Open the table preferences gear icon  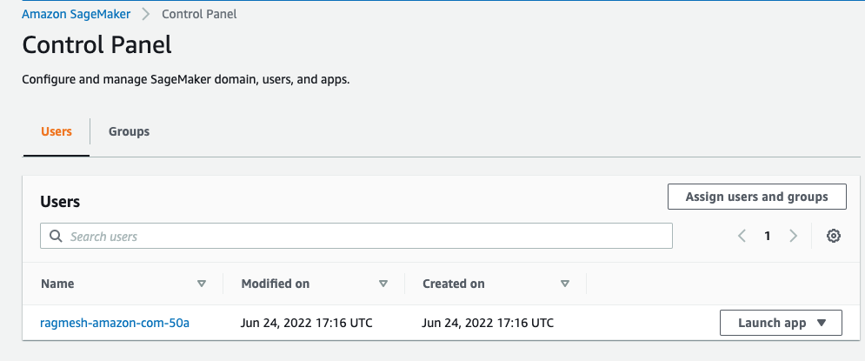(x=833, y=236)
